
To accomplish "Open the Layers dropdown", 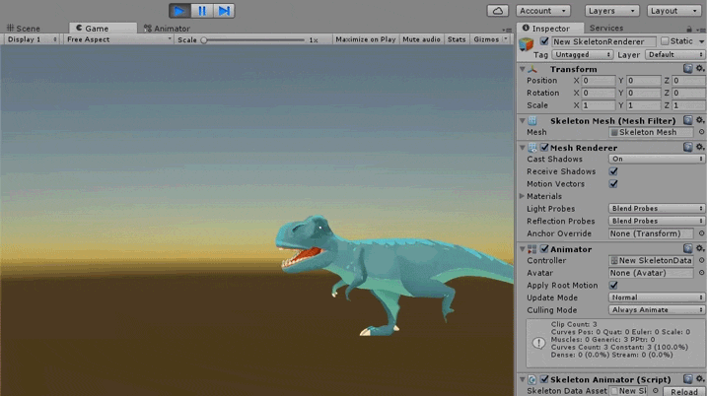I will pos(611,11).
